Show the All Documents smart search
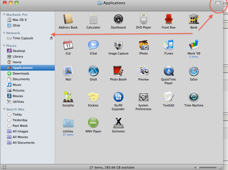228x170 pixels. [28, 143]
